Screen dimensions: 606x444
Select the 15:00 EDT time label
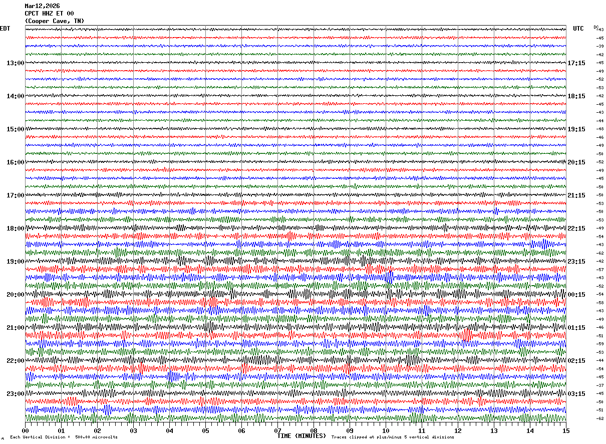click(x=15, y=129)
